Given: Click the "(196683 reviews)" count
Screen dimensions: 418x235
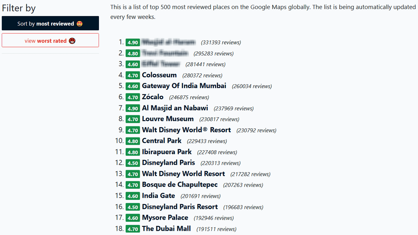Looking at the screenshot, I should tap(243, 207).
